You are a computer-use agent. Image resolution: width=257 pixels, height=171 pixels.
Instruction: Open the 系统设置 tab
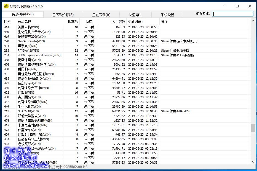point(167,15)
